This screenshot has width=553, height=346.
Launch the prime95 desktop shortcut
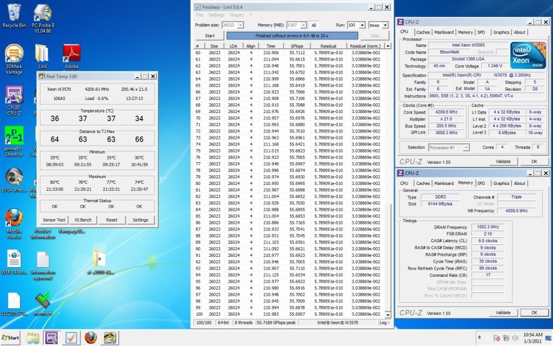coord(14,142)
